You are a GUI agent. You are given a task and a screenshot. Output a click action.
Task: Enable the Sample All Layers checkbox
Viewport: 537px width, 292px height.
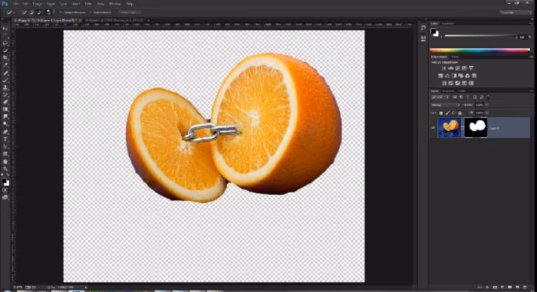[61, 12]
